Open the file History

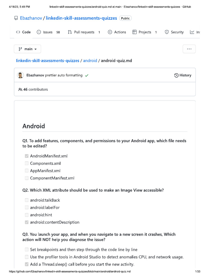click(183, 75)
